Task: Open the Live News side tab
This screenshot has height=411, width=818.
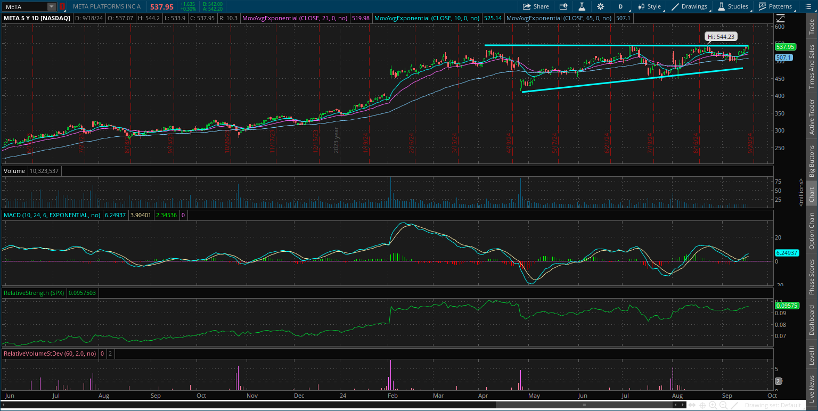Action: pos(812,389)
